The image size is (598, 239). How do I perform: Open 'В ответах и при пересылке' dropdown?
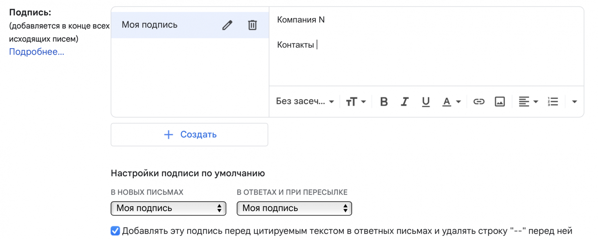point(294,208)
